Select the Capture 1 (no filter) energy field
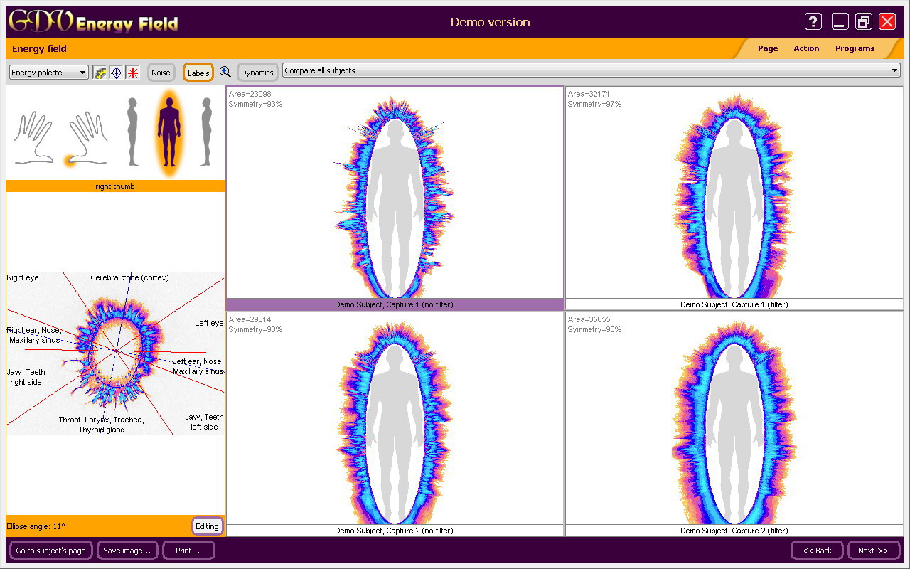 click(x=395, y=198)
